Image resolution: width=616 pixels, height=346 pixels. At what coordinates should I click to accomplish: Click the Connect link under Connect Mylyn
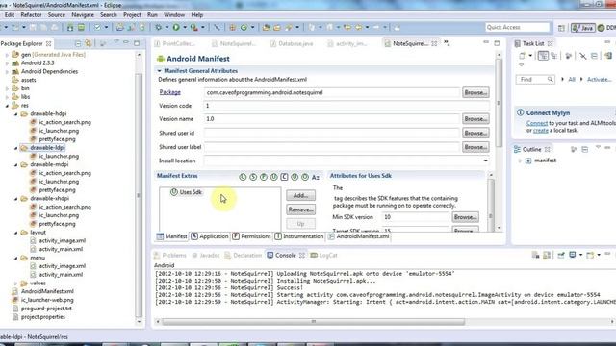pyautogui.click(x=537, y=123)
